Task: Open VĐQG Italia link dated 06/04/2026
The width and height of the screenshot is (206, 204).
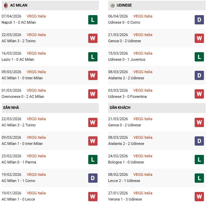Action: pos(142,16)
